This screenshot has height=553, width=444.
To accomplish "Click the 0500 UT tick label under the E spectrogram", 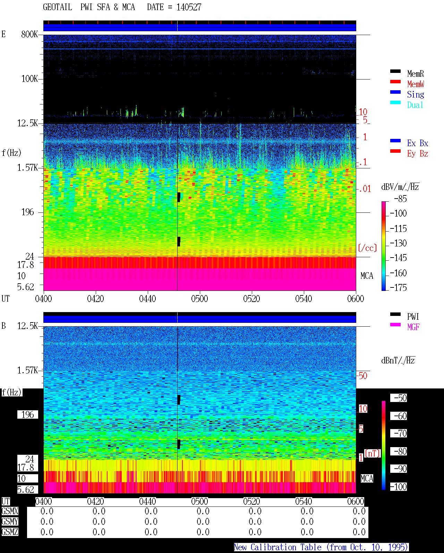I will click(x=199, y=299).
